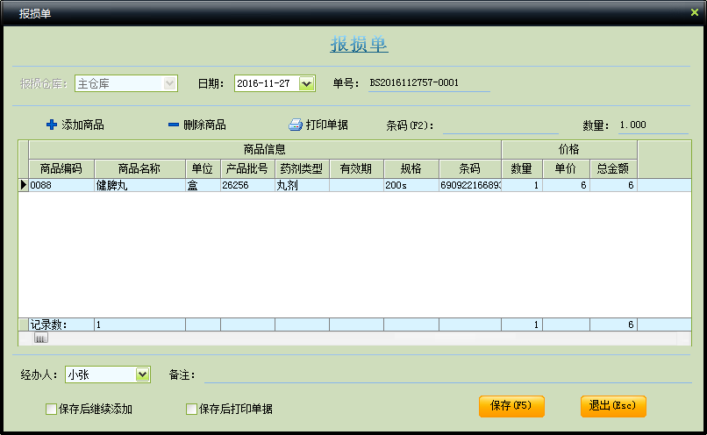Close the 报损单 window with the X
This screenshot has height=435, width=707.
[695, 12]
